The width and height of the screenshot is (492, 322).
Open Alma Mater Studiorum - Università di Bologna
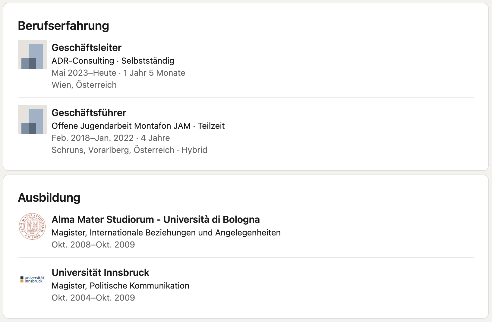pyautogui.click(x=156, y=219)
